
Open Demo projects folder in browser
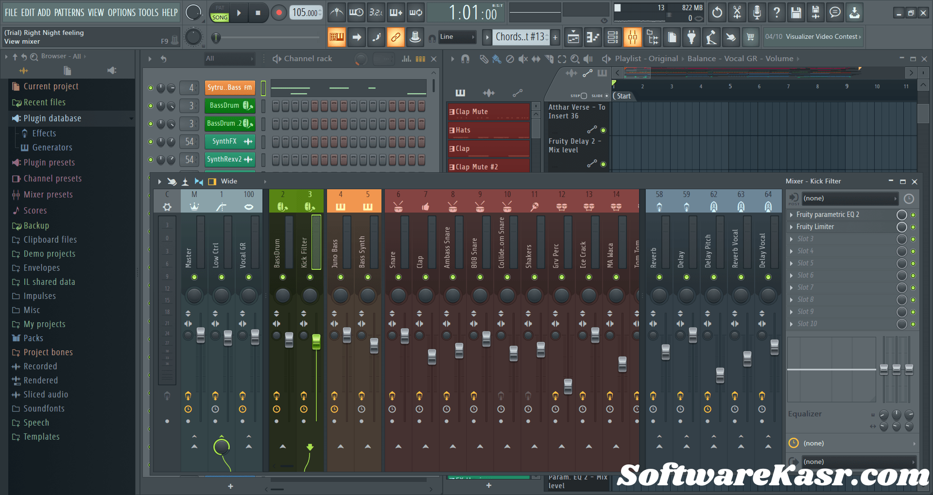point(49,254)
